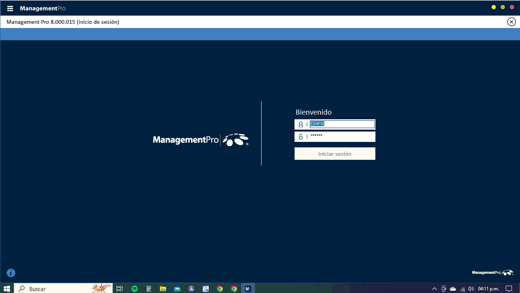This screenshot has height=293, width=520.
Task: Click the blue information icon
Action: pyautogui.click(x=11, y=273)
